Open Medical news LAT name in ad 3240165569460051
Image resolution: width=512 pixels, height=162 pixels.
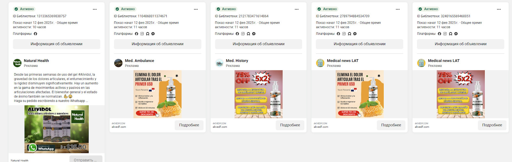444,61
